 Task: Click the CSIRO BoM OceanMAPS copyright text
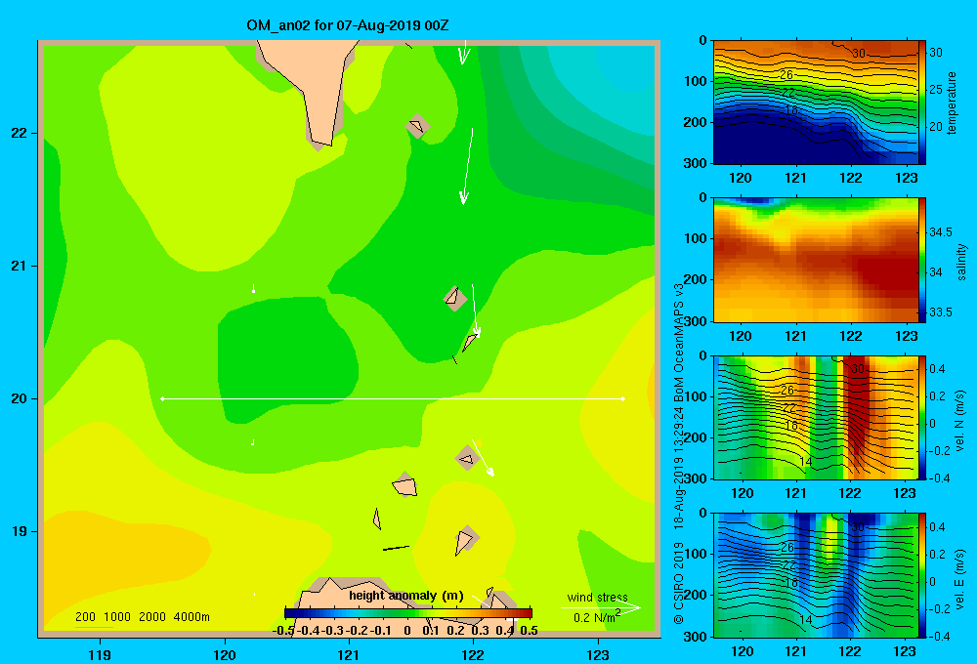679,453
